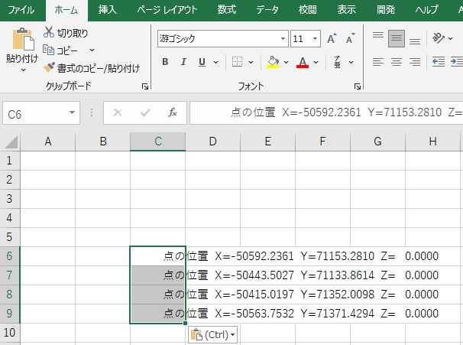The width and height of the screenshot is (463, 345).
Task: Expand the fill color dropdown arrow
Action: [286, 62]
